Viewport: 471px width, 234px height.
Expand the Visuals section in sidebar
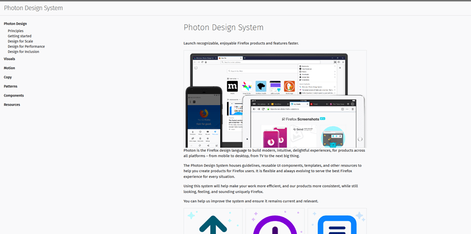9,59
